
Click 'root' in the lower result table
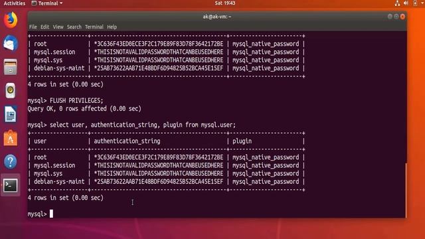tap(40, 157)
